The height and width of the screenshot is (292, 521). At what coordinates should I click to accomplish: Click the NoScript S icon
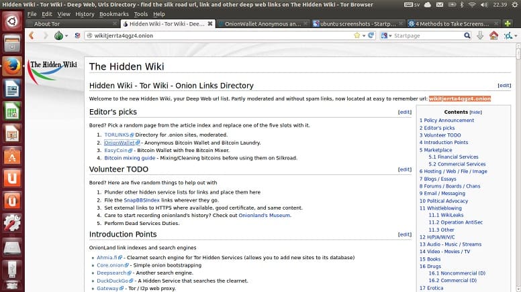[x=77, y=35]
